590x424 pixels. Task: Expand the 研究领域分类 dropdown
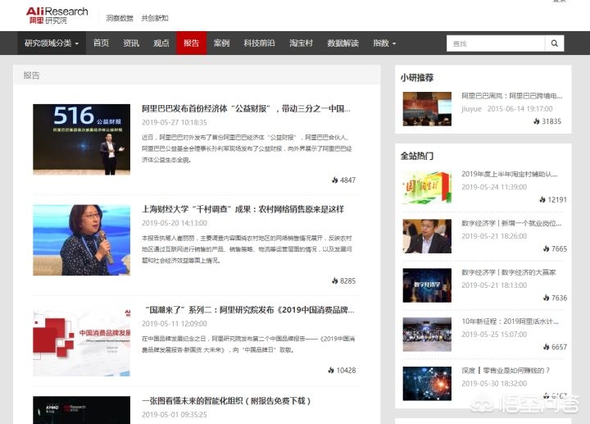tap(52, 43)
